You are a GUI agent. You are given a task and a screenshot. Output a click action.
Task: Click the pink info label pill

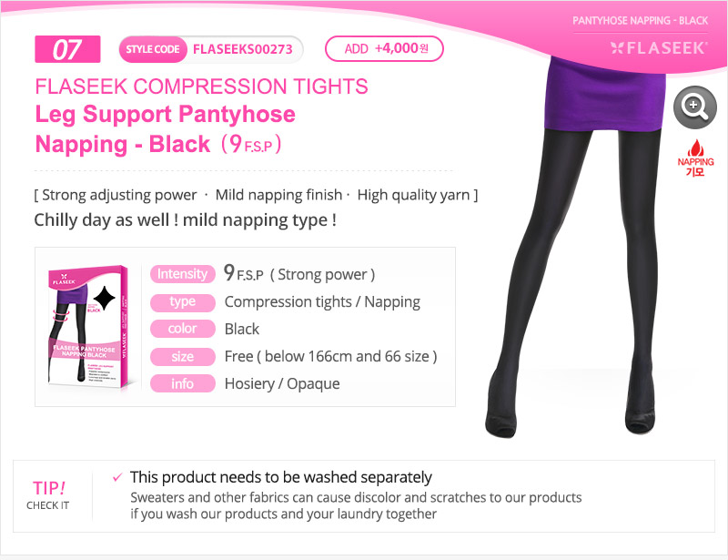pyautogui.click(x=183, y=384)
